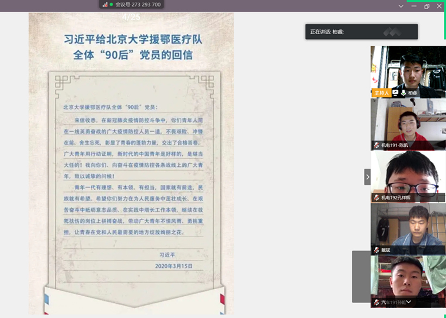This screenshot has width=446, height=318.
Task: Click the host's screen-sharing icon
Action: (x=395, y=92)
